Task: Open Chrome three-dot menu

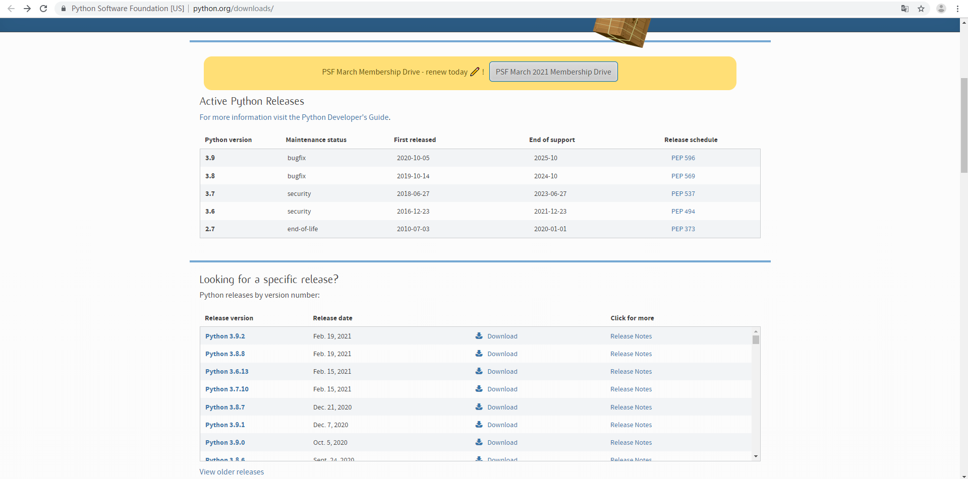Action: click(x=957, y=9)
